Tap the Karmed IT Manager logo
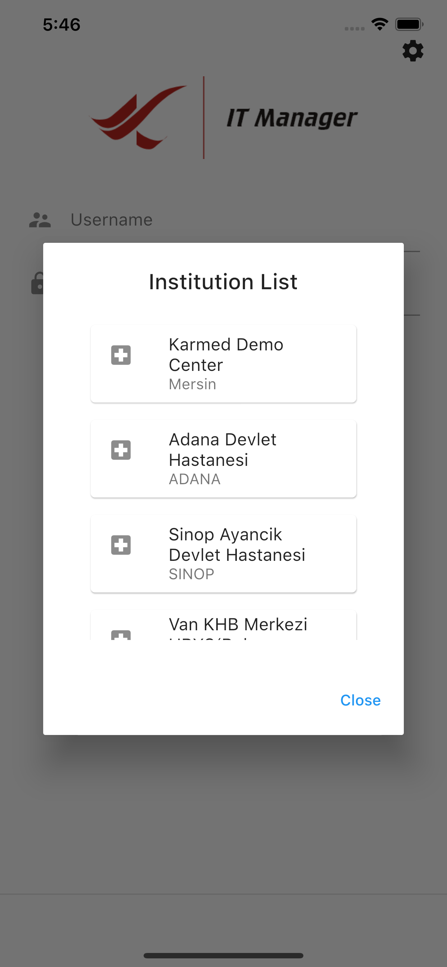 tap(223, 118)
